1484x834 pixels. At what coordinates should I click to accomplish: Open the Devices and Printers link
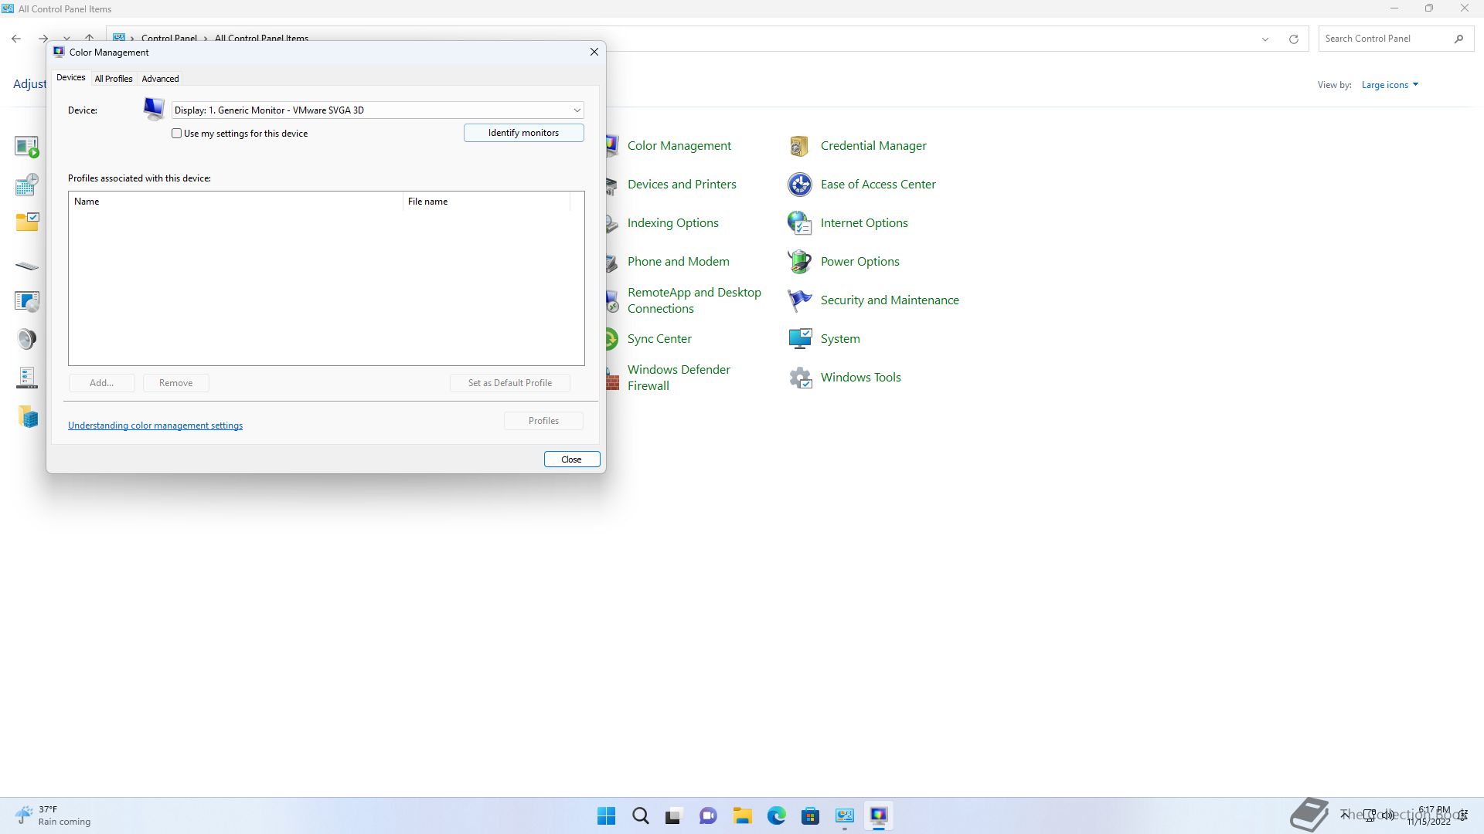coord(682,184)
